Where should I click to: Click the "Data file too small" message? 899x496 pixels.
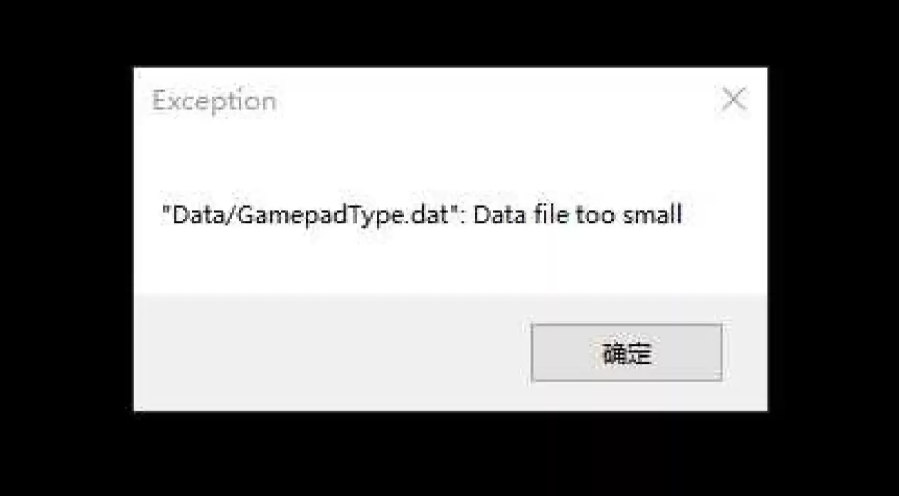(x=578, y=215)
